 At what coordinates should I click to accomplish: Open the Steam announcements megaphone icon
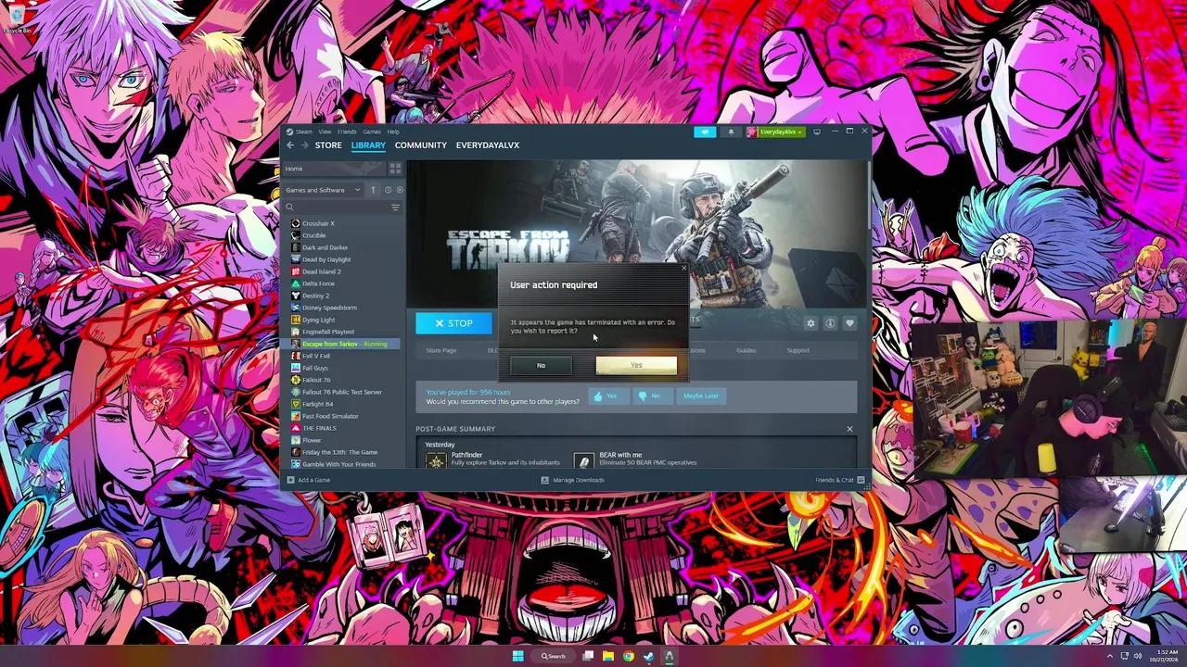(x=705, y=132)
